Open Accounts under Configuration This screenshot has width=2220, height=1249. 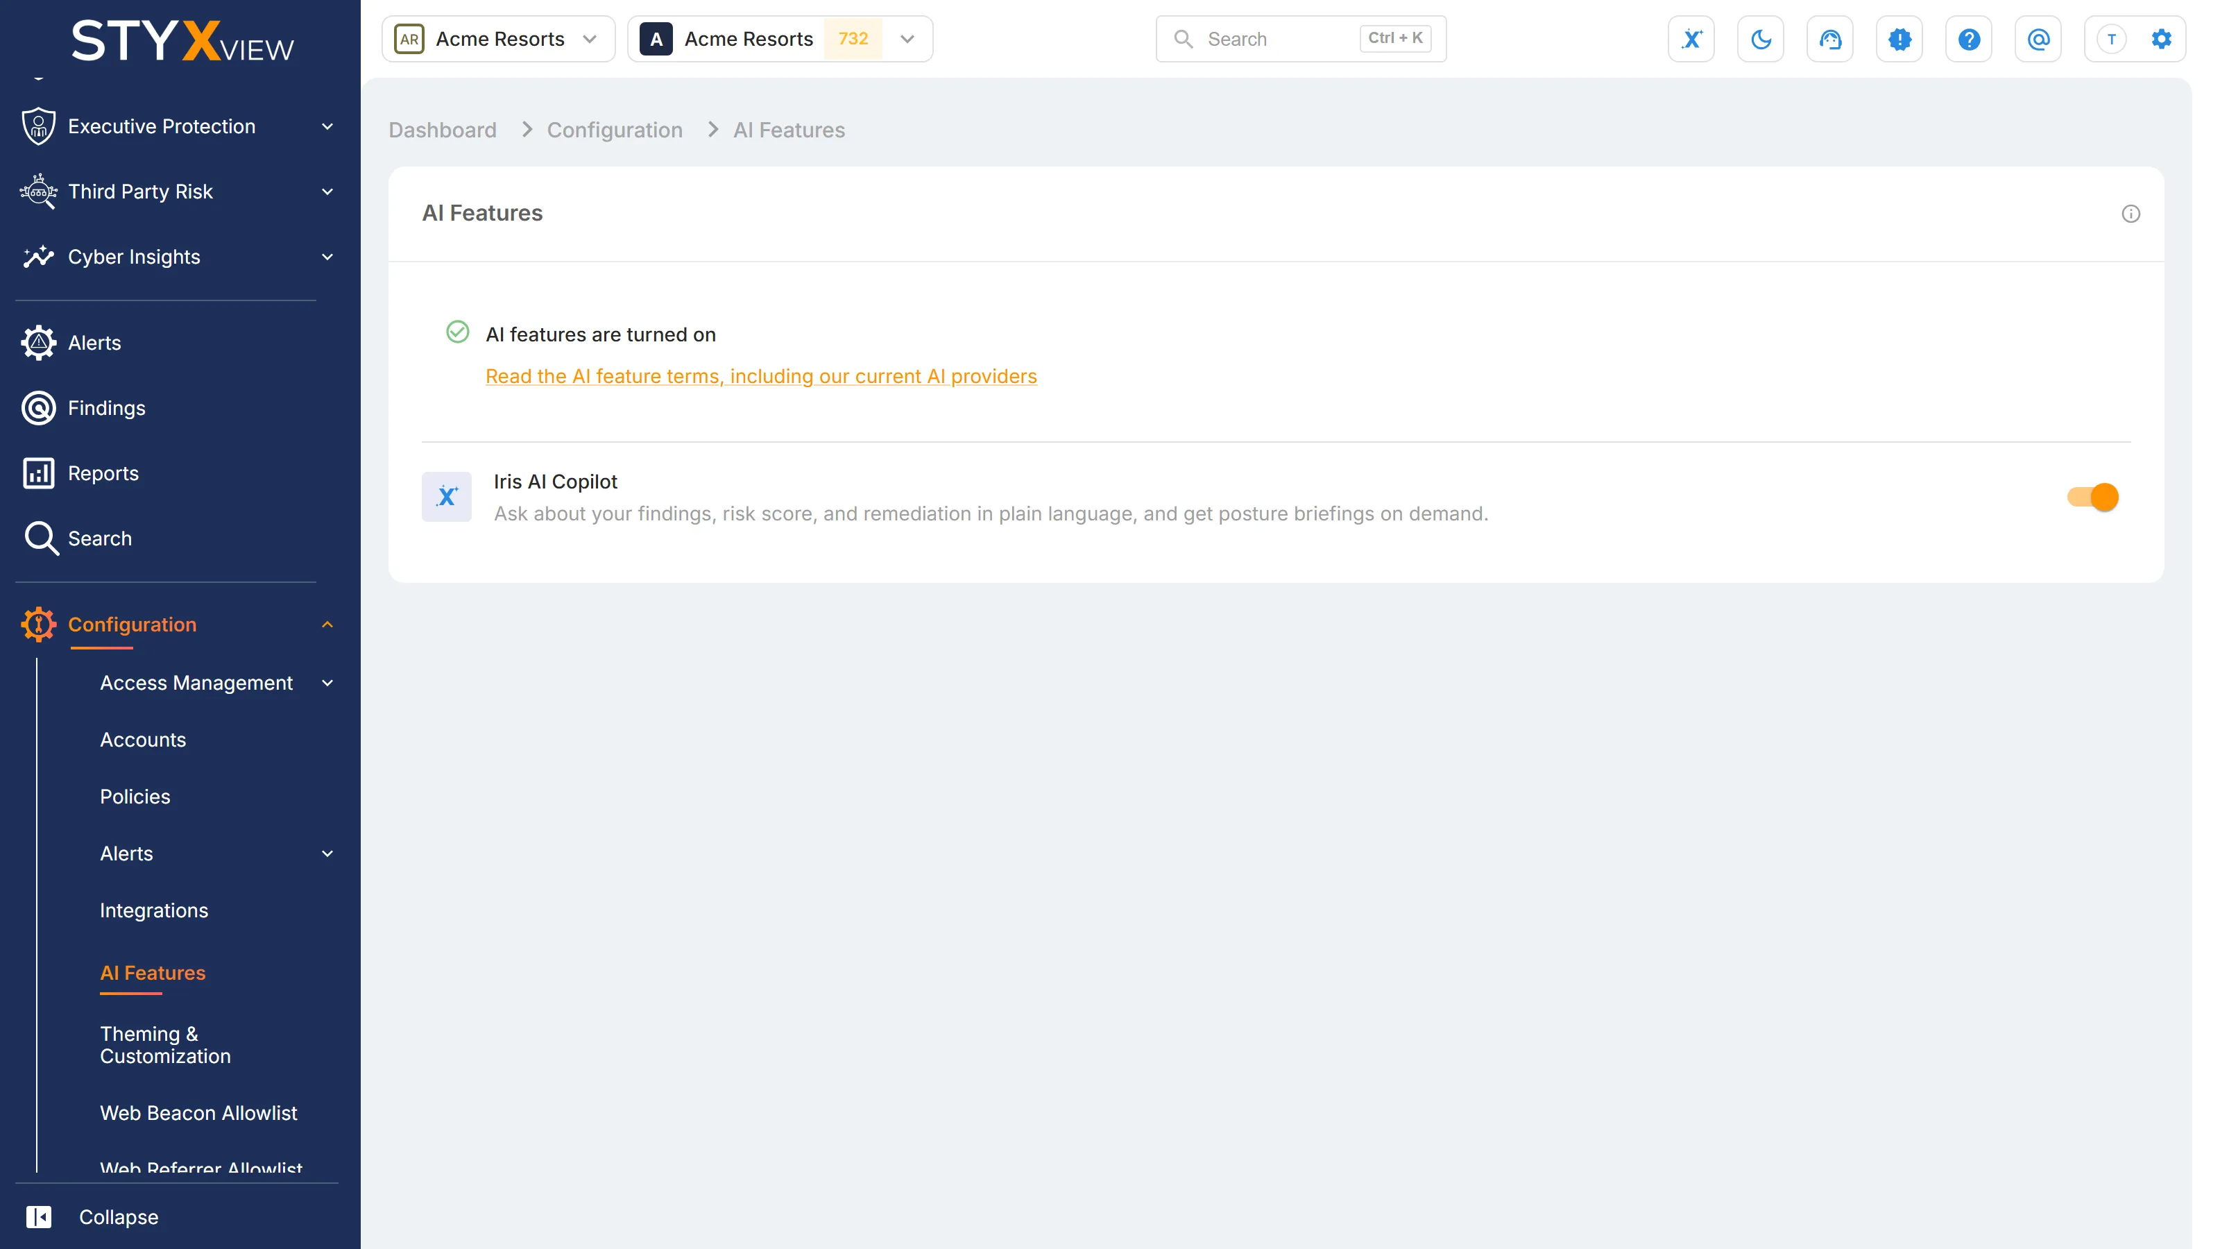click(x=143, y=740)
